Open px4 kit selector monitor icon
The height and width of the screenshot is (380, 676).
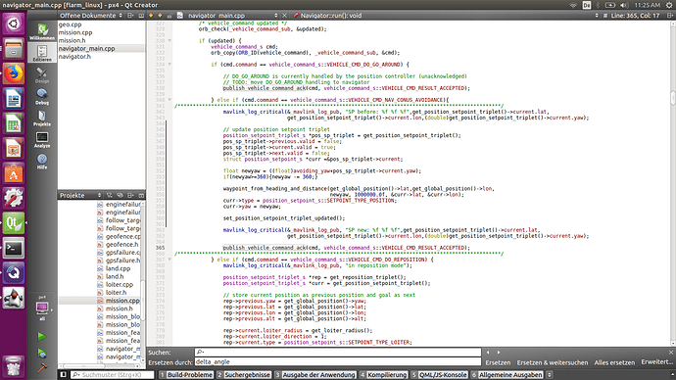click(x=42, y=309)
